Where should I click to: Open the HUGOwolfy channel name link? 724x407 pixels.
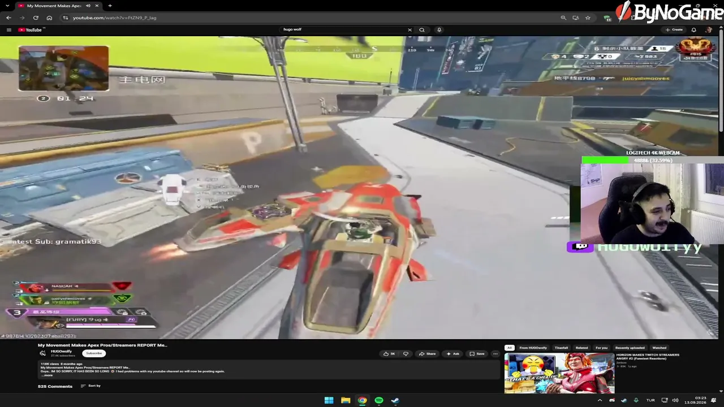pyautogui.click(x=61, y=351)
